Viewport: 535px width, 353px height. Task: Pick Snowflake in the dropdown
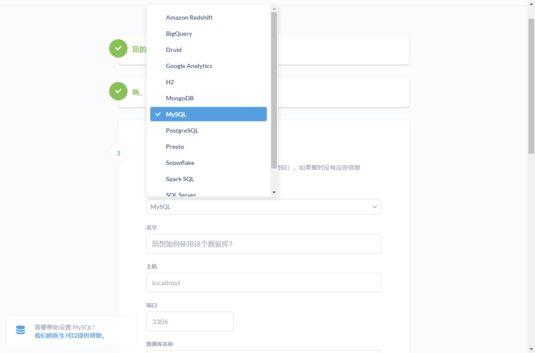point(208,163)
